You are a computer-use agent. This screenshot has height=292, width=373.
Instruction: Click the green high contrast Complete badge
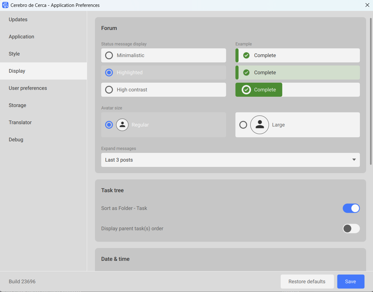click(x=259, y=90)
